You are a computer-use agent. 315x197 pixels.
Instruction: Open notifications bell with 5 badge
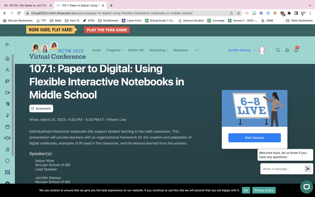(x=296, y=50)
